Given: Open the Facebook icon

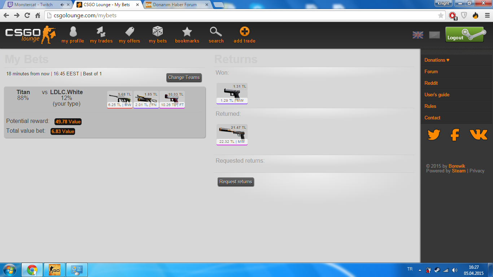Looking at the screenshot, I should [455, 135].
